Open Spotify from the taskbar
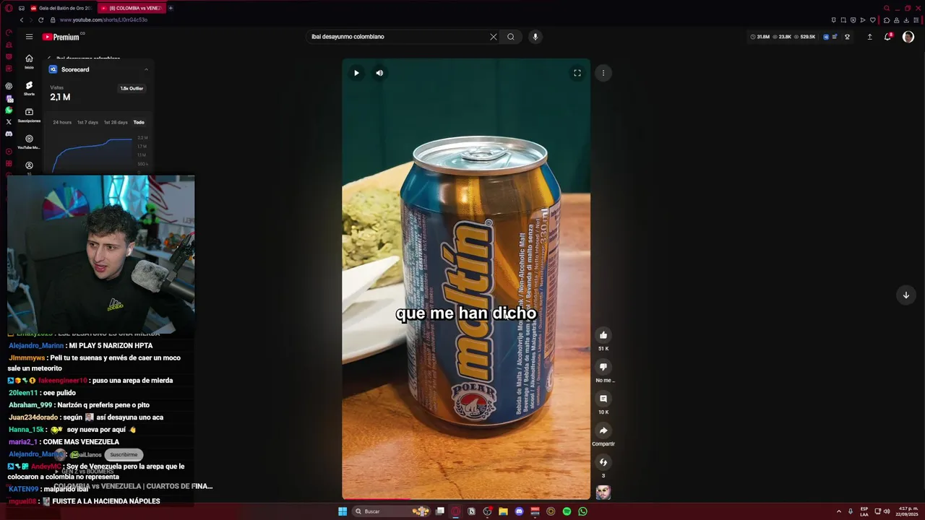 567,511
